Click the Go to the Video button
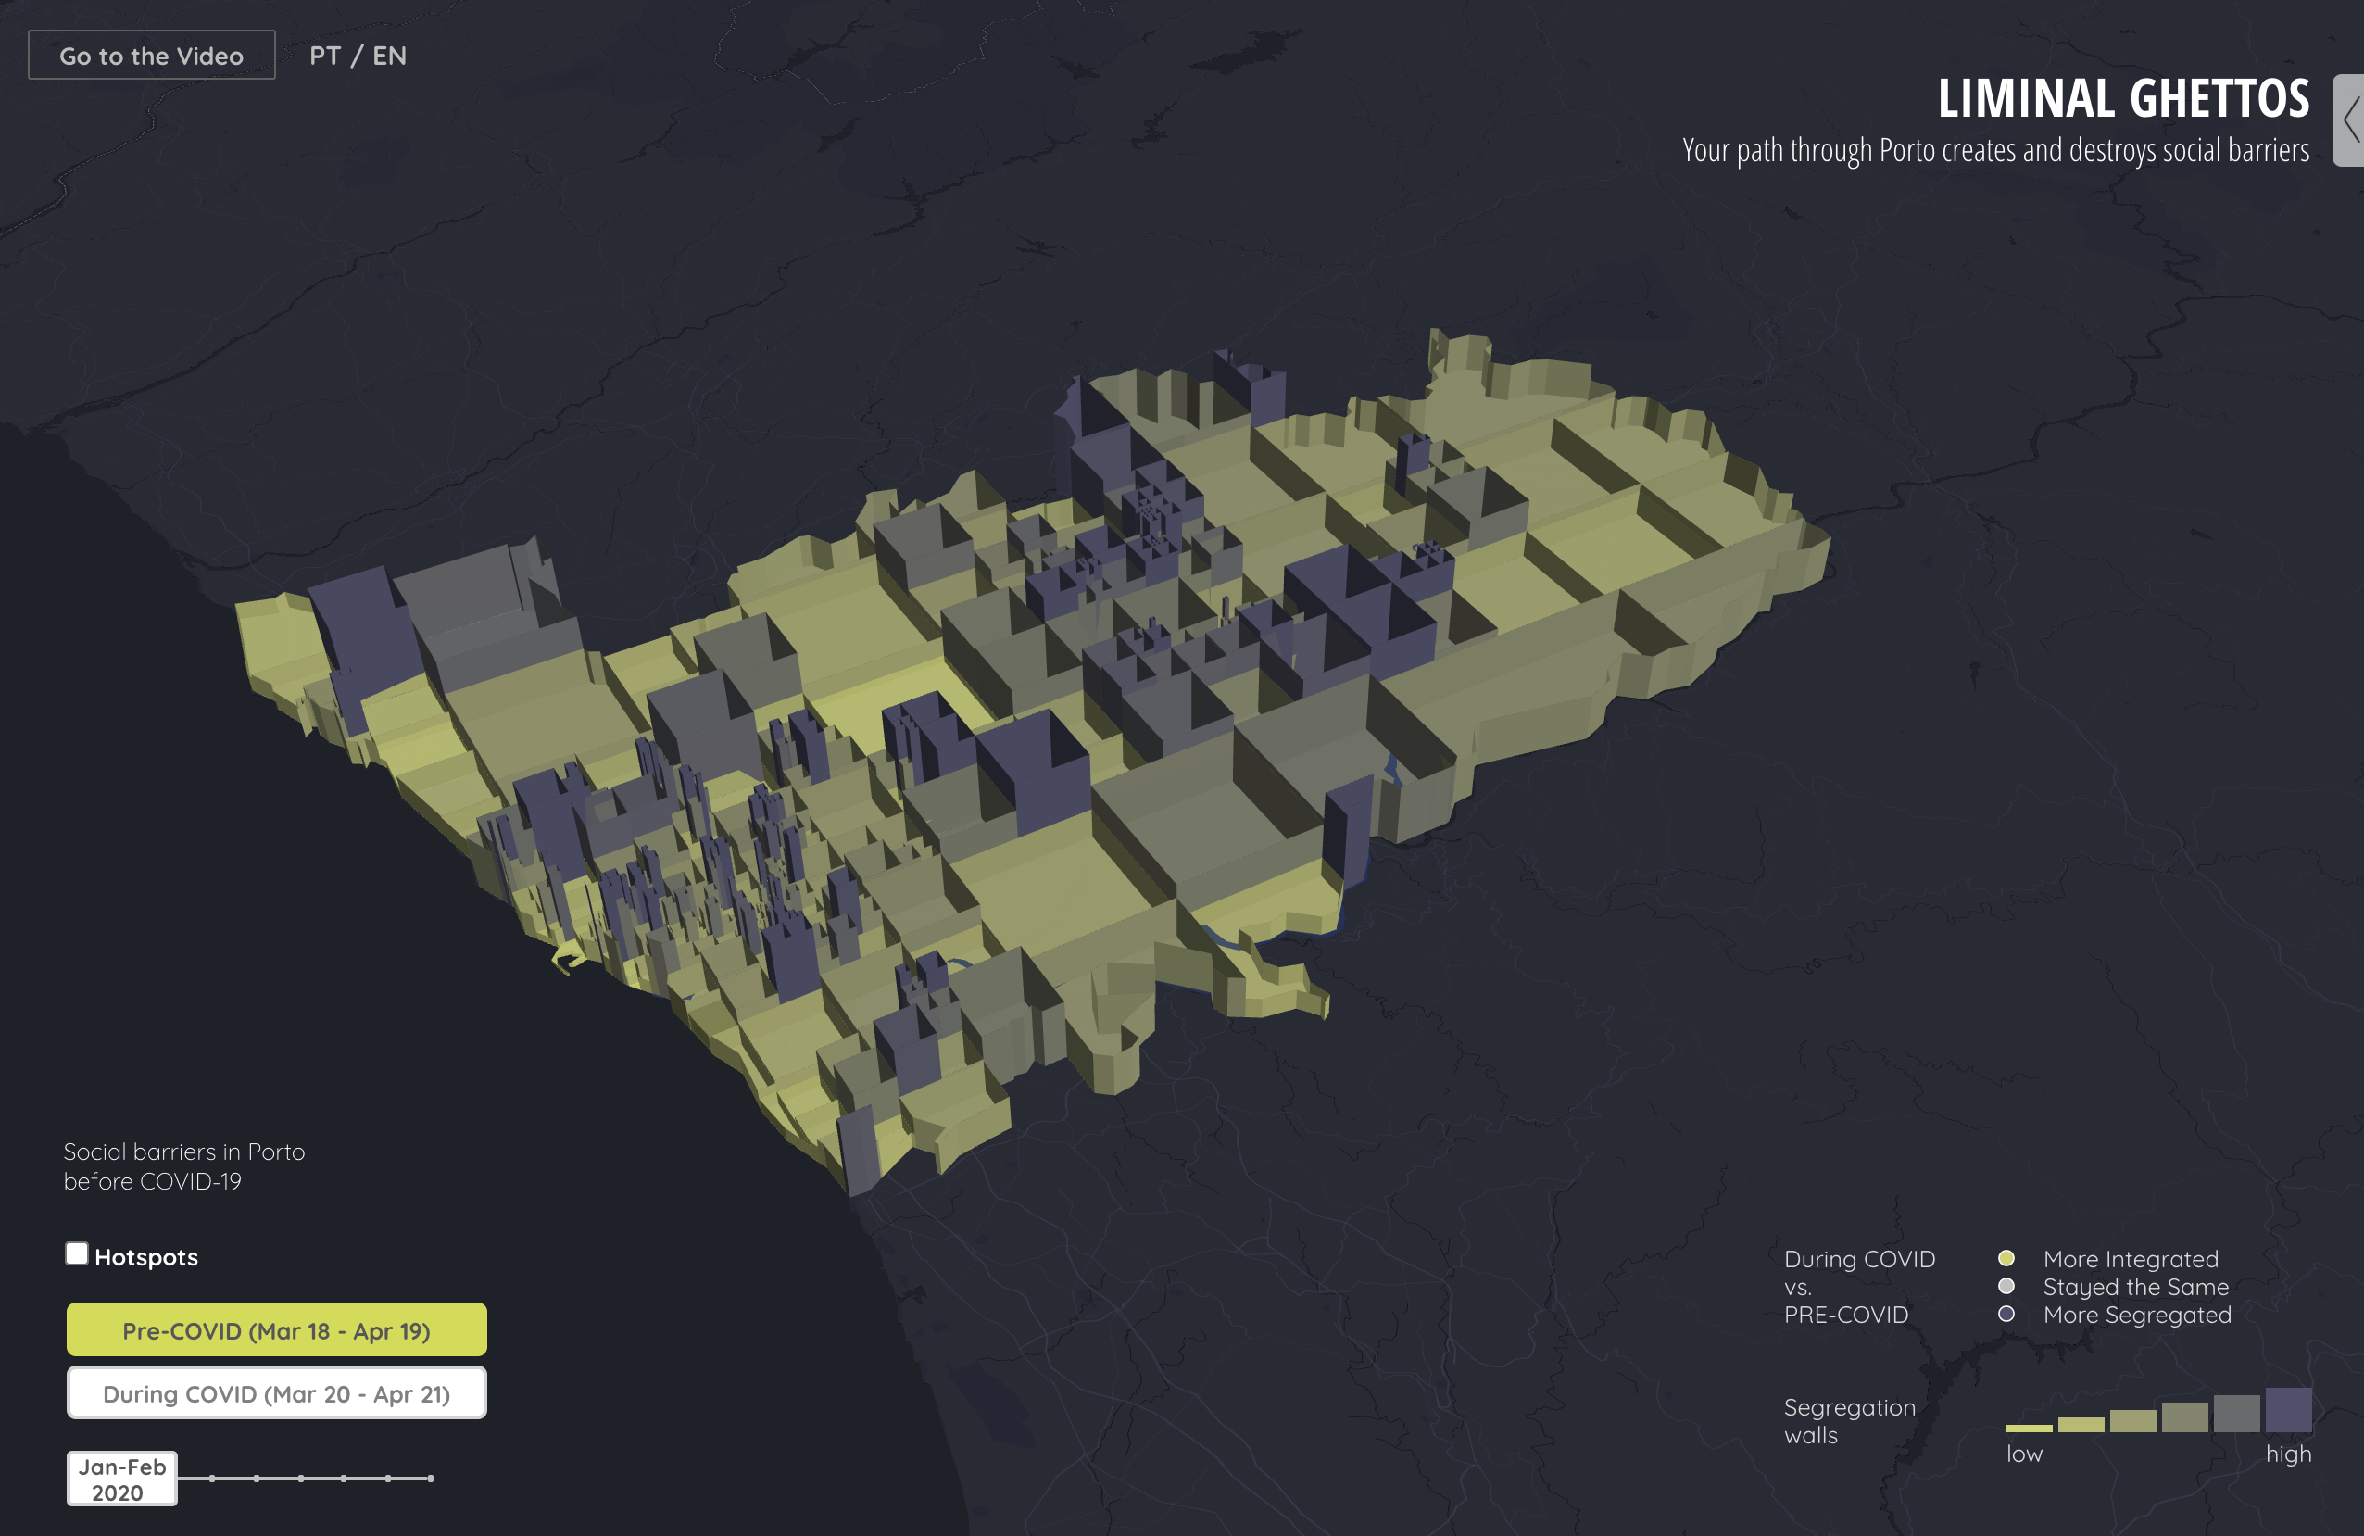Viewport: 2364px width, 1536px height. tap(151, 56)
